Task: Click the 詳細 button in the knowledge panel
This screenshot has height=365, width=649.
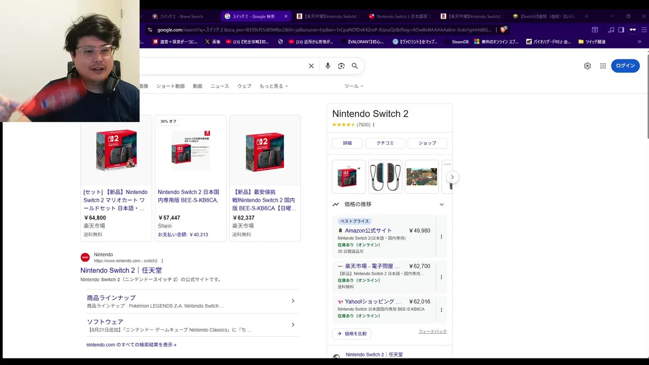Action: coord(347,143)
